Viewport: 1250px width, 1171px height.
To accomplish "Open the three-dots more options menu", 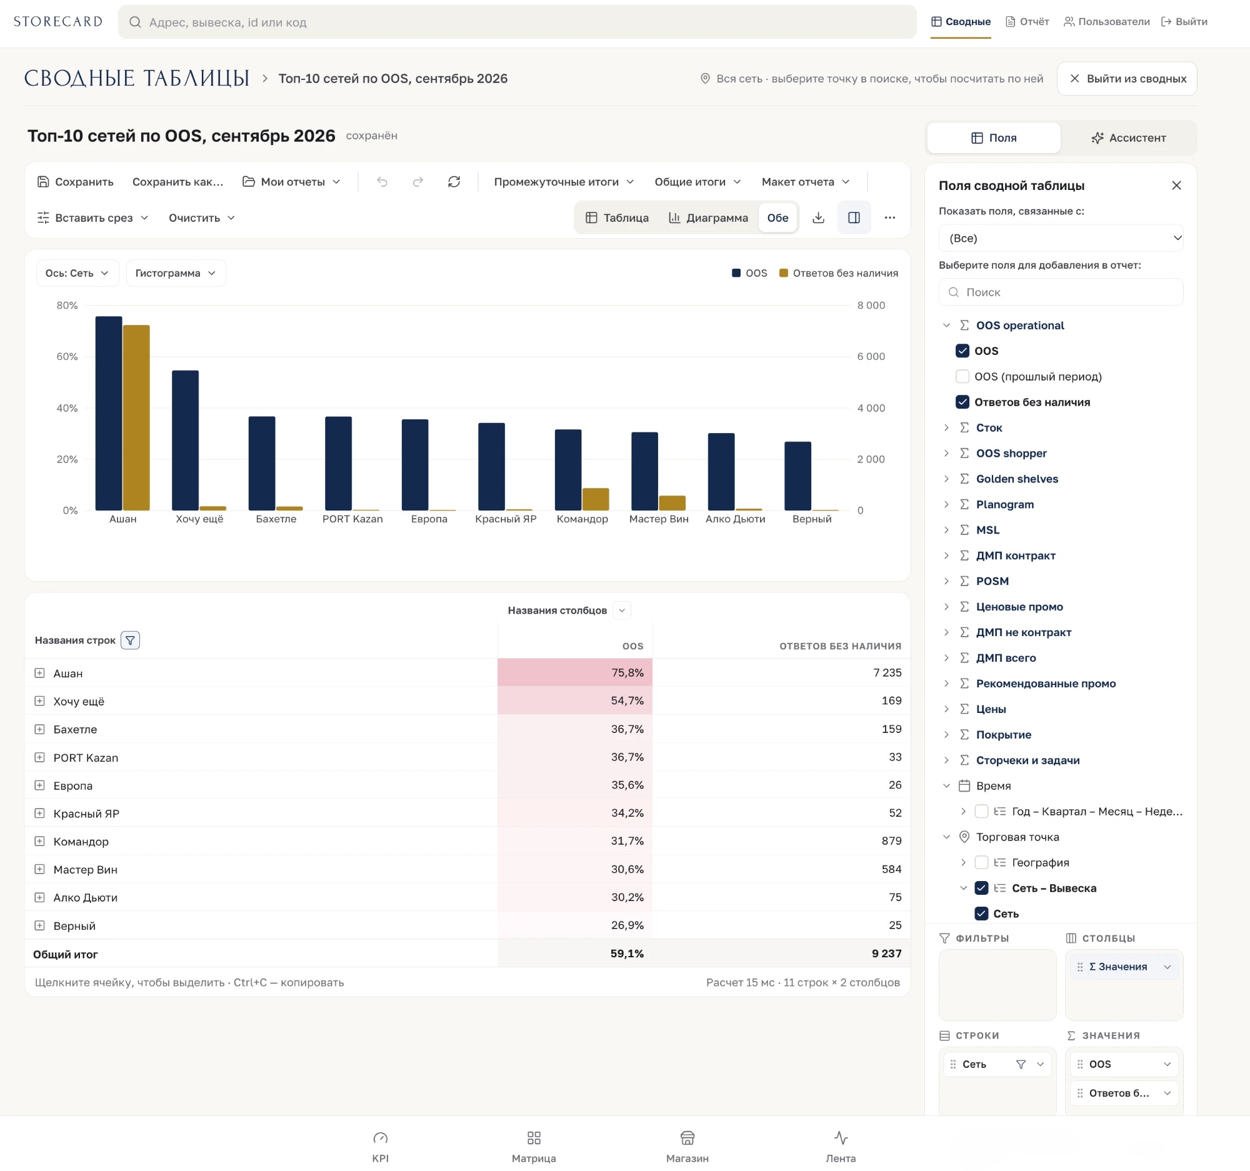I will coord(890,217).
